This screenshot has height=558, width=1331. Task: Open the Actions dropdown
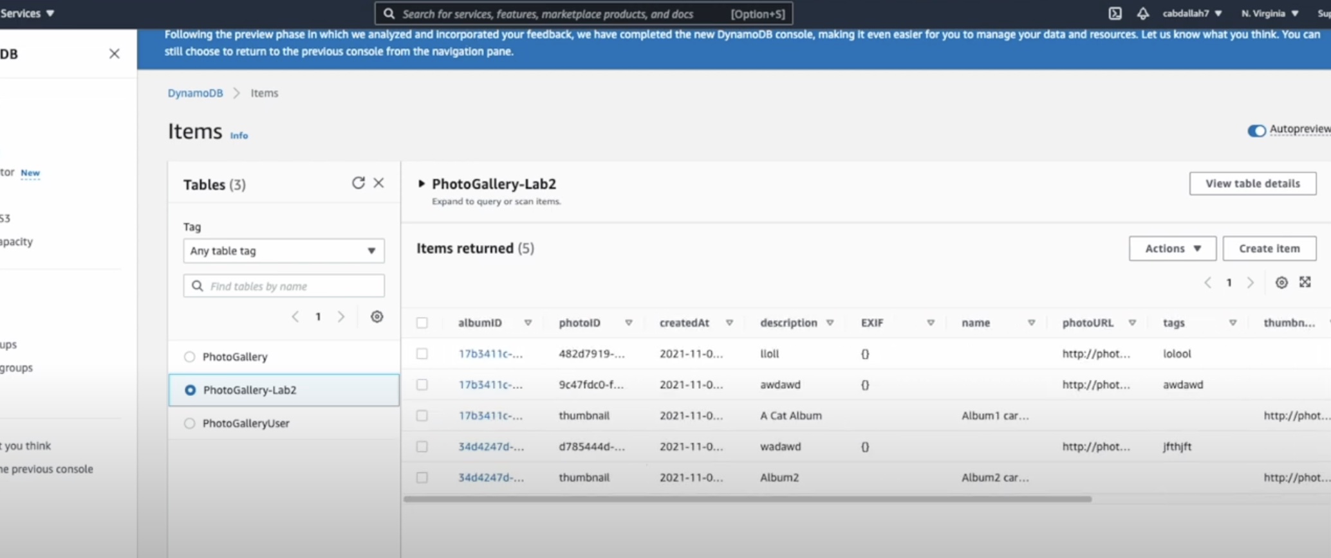tap(1173, 248)
